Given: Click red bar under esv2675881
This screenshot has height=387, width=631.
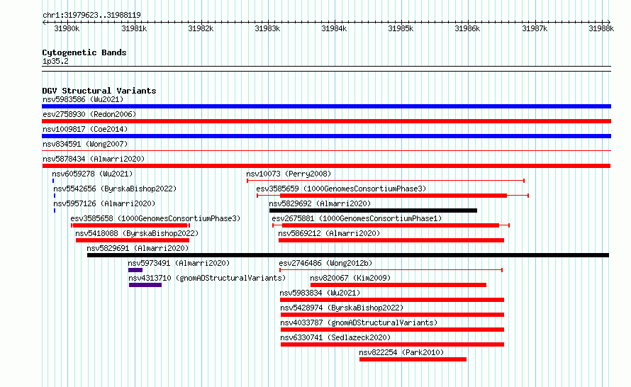Looking at the screenshot, I should pos(390,225).
